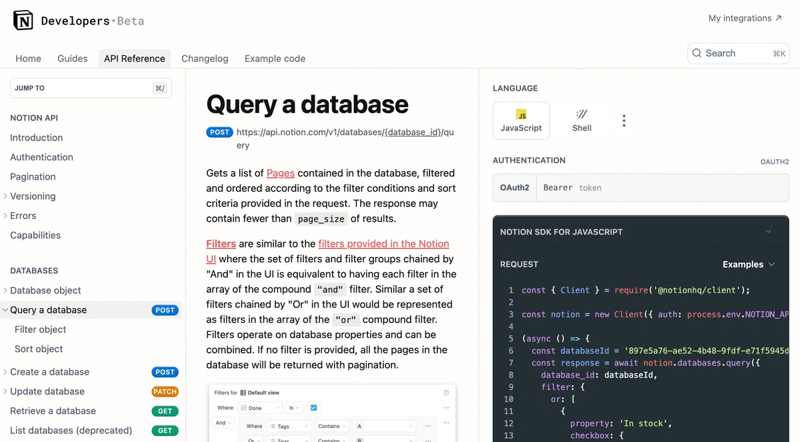Click the POST badge beside the endpoint URL

[x=219, y=132]
